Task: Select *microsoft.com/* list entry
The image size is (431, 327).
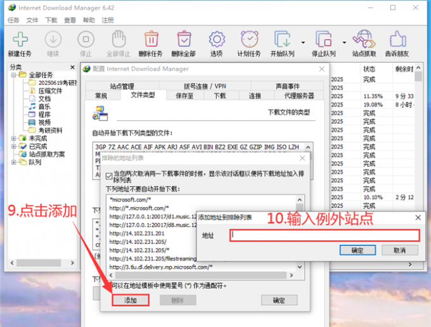Action: pos(131,200)
